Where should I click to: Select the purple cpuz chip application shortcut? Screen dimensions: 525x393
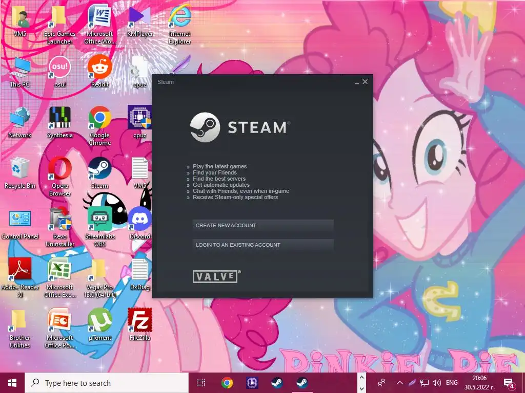click(140, 122)
